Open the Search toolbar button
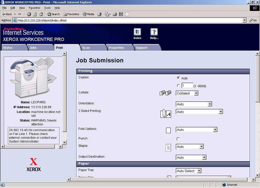 (53, 14)
